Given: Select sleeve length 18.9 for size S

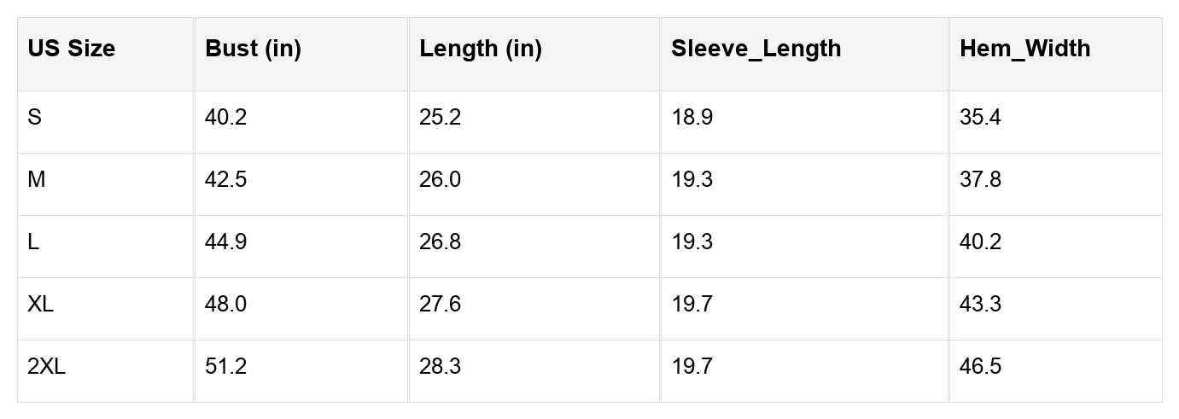Looking at the screenshot, I should coord(692,118).
